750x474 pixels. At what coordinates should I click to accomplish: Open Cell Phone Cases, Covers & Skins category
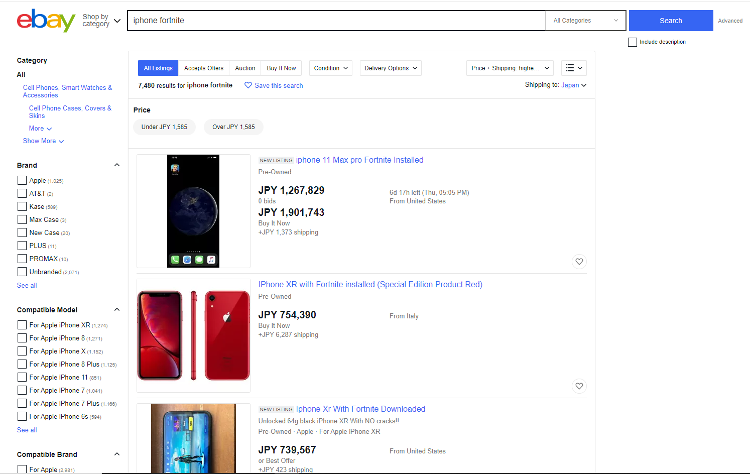click(x=70, y=112)
